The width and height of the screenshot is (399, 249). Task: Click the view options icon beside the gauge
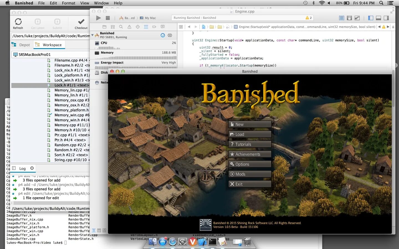click(170, 35)
